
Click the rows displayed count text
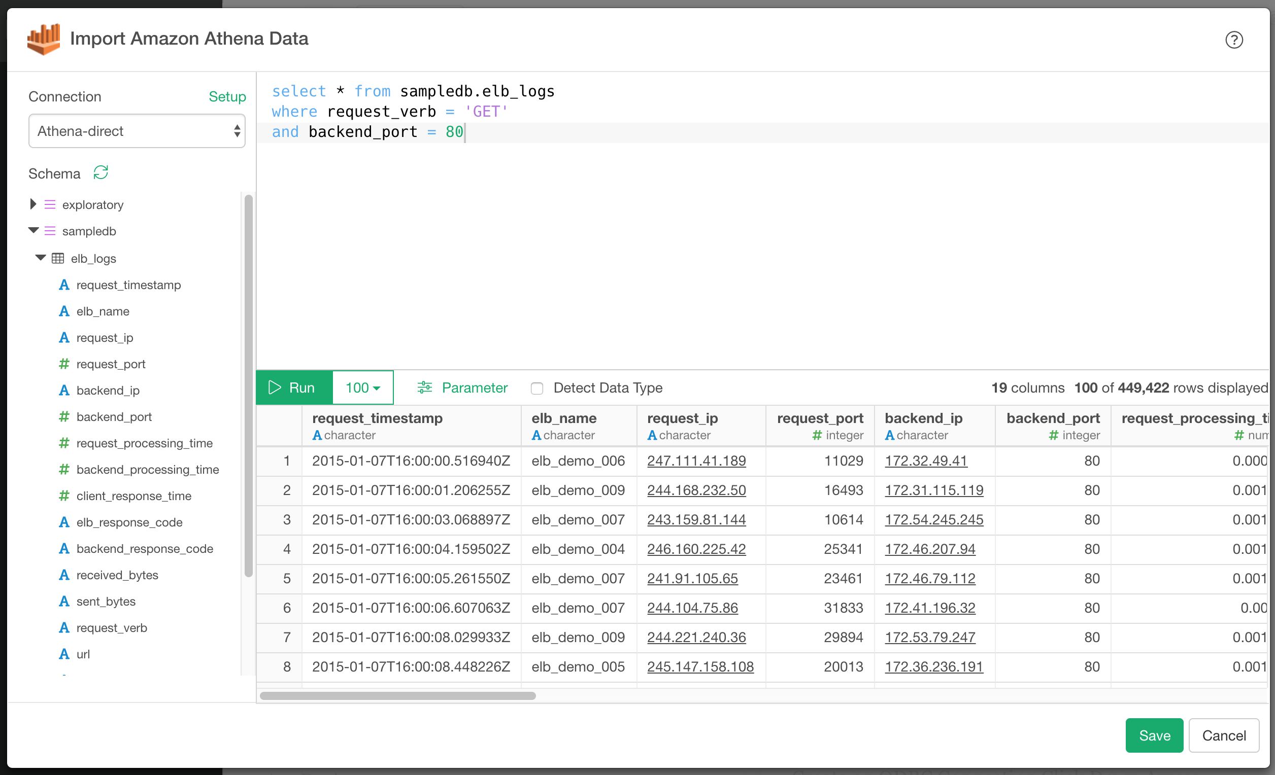pos(1171,388)
